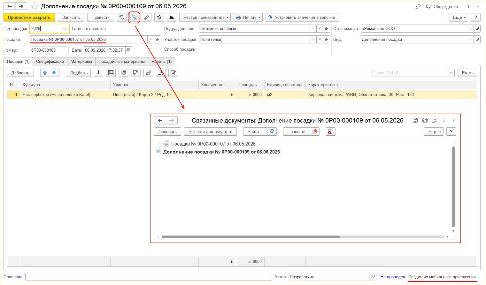This screenshot has height=285, width=486.
Task: Expand the Подбор dropdown button
Action: [78, 73]
